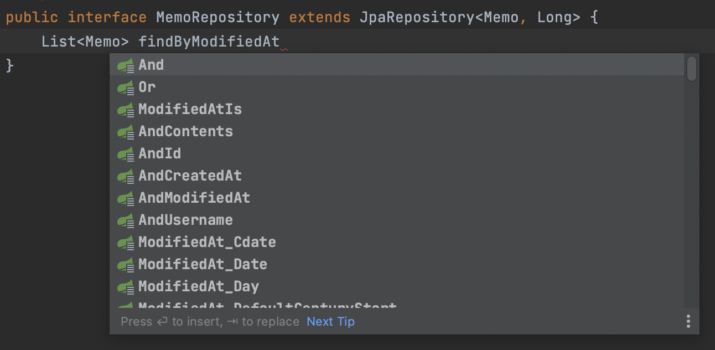The image size is (715, 350).
Task: Pick the Or keyword suggestion
Action: 397,87
